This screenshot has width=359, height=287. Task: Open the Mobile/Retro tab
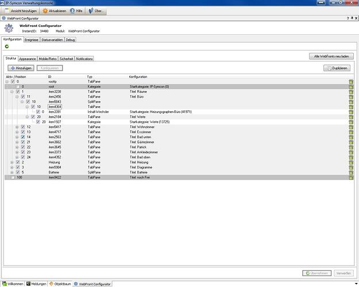pyautogui.click(x=48, y=59)
